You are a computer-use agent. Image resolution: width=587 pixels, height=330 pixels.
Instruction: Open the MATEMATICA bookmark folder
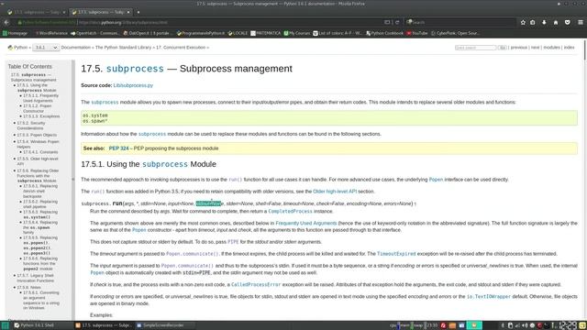click(265, 33)
